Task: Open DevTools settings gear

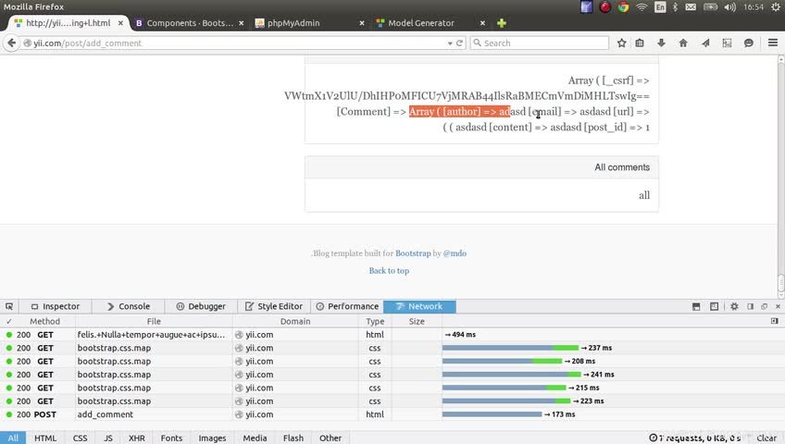Action: (x=734, y=306)
